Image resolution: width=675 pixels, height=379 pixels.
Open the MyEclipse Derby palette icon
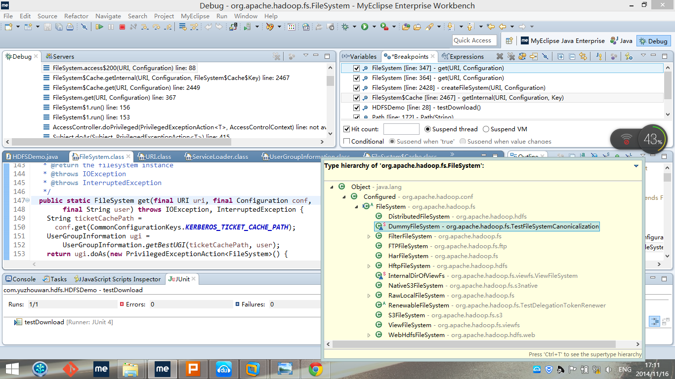click(x=270, y=27)
